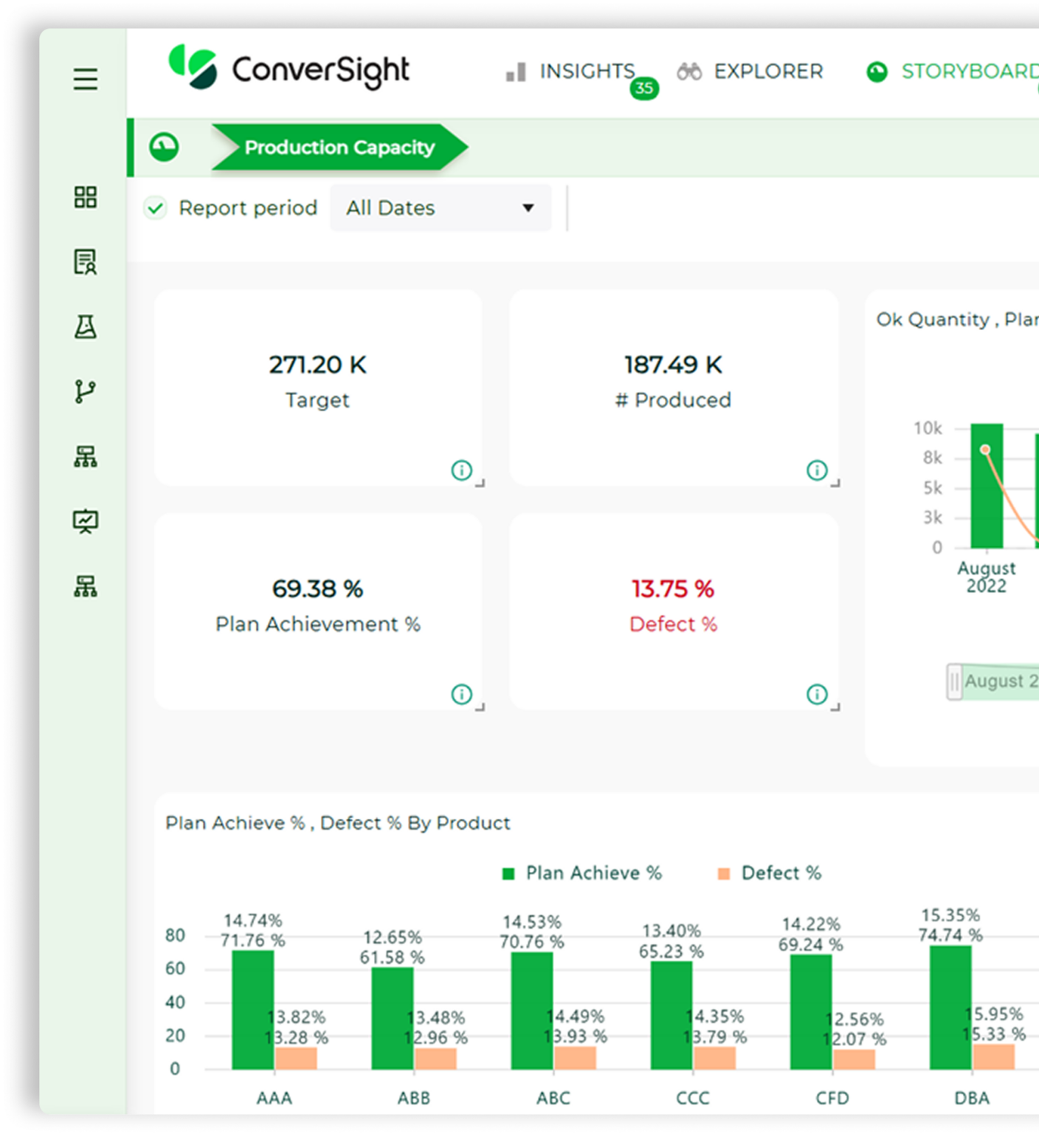The image size is (1039, 1134).
Task: Click the Plan Achieve %, Defect % By Product title
Action: (337, 823)
